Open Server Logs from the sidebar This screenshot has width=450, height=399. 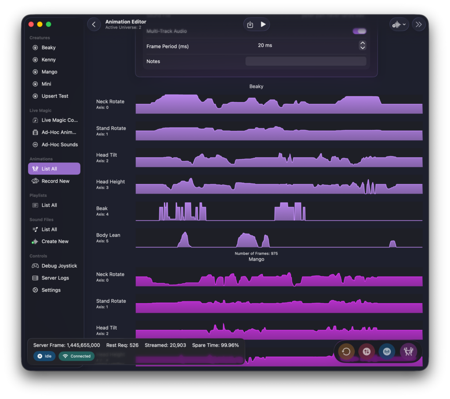click(x=55, y=278)
